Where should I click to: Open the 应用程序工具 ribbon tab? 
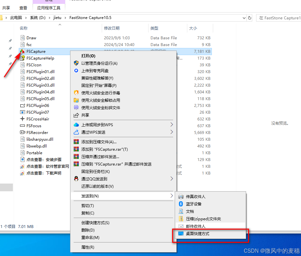tap(49, 8)
